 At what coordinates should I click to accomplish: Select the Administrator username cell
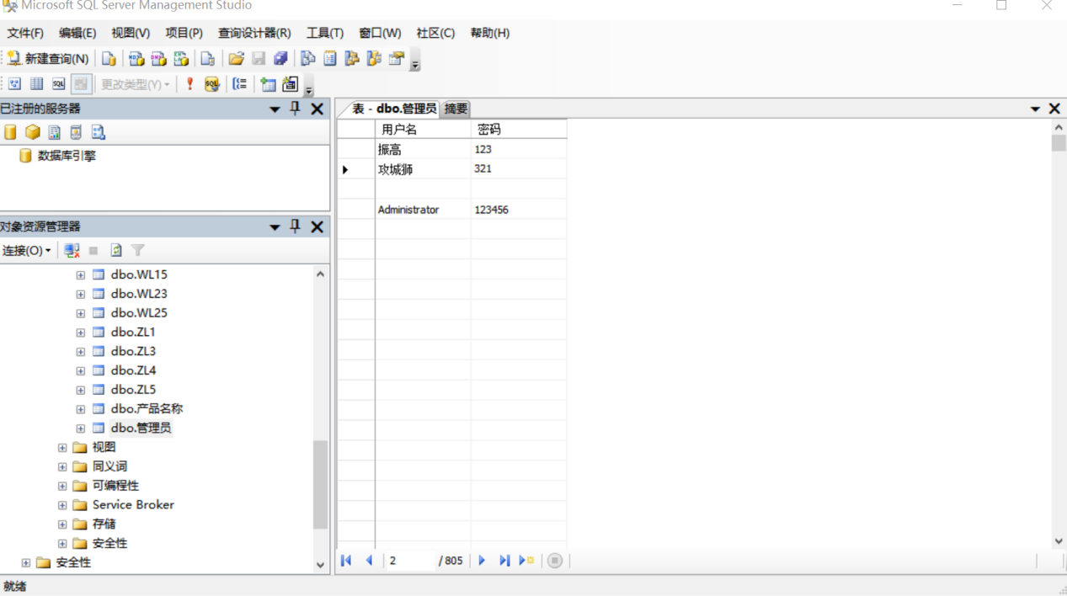pos(422,210)
